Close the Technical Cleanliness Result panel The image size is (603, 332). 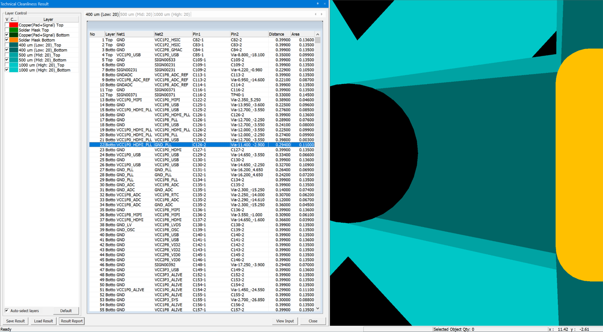(x=325, y=4)
